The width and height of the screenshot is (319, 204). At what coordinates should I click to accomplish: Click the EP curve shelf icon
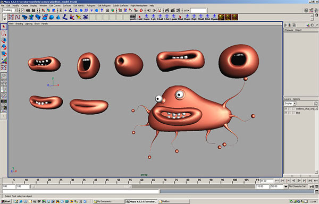18,18
